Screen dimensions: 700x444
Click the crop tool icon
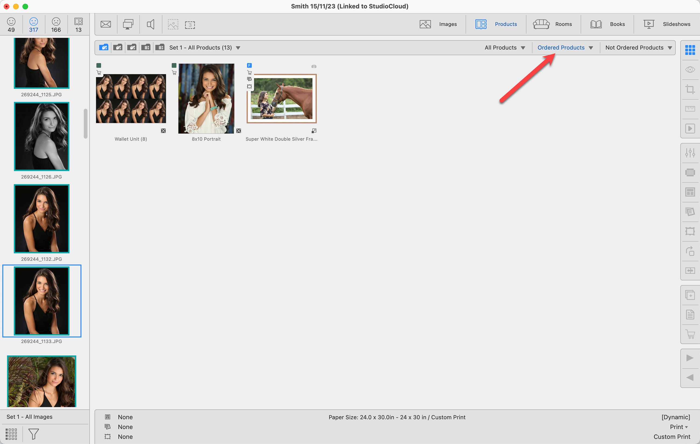coord(690,89)
